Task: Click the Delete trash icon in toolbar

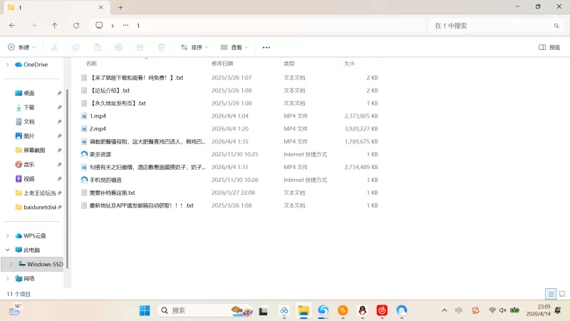Action: click(161, 47)
